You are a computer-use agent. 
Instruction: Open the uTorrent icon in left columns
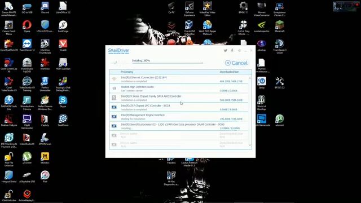(x=27, y=158)
